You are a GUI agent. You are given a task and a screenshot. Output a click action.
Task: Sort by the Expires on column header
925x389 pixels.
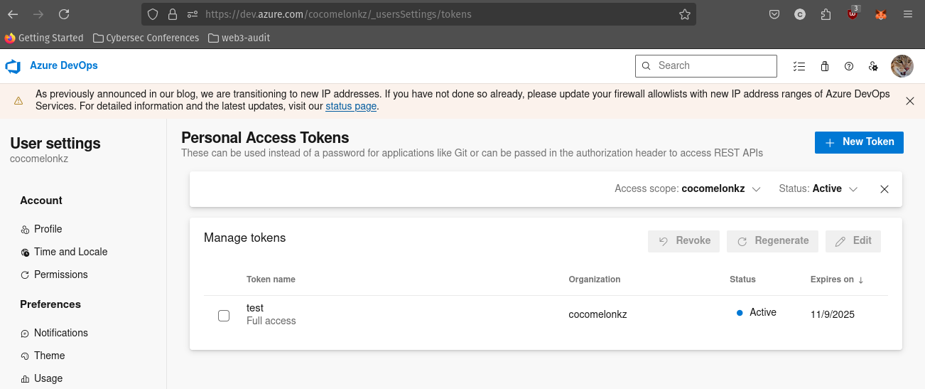837,279
